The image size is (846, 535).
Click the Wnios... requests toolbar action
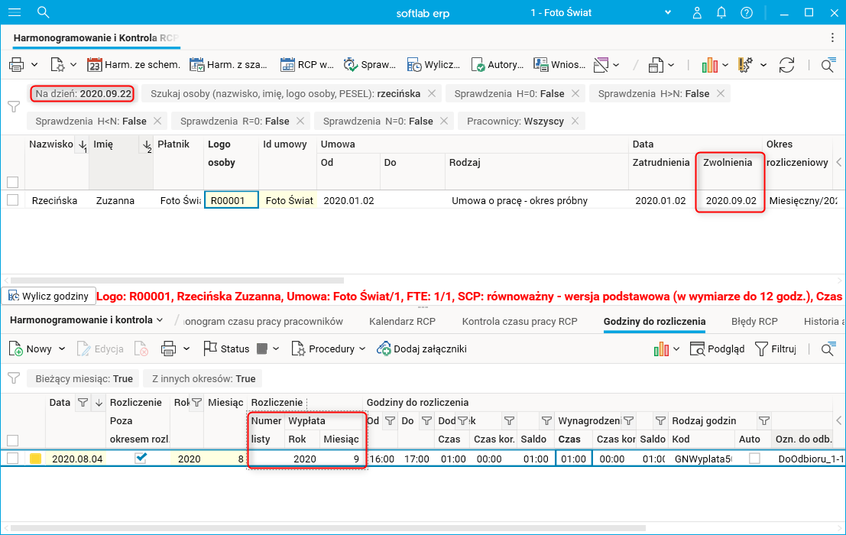click(x=559, y=65)
